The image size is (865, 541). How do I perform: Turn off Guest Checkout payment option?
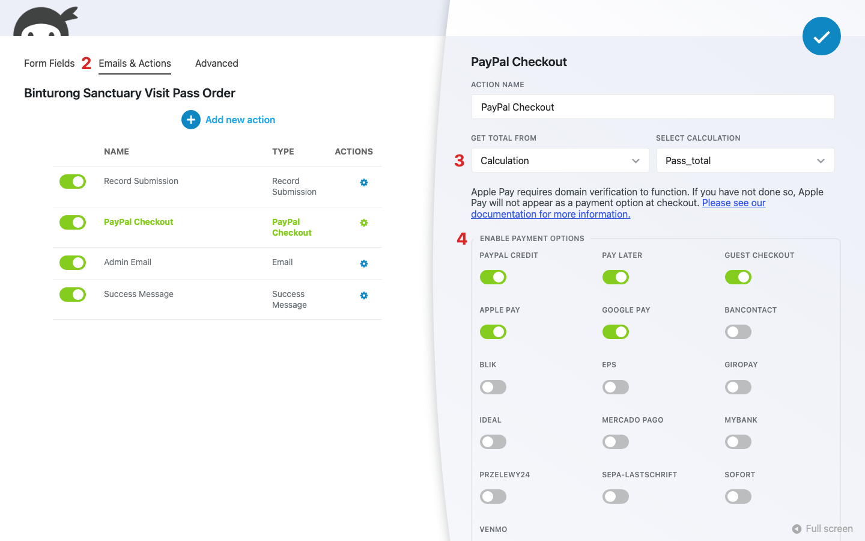pos(738,277)
